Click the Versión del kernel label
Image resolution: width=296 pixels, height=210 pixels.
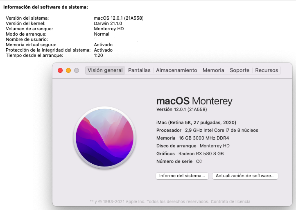pos(25,23)
